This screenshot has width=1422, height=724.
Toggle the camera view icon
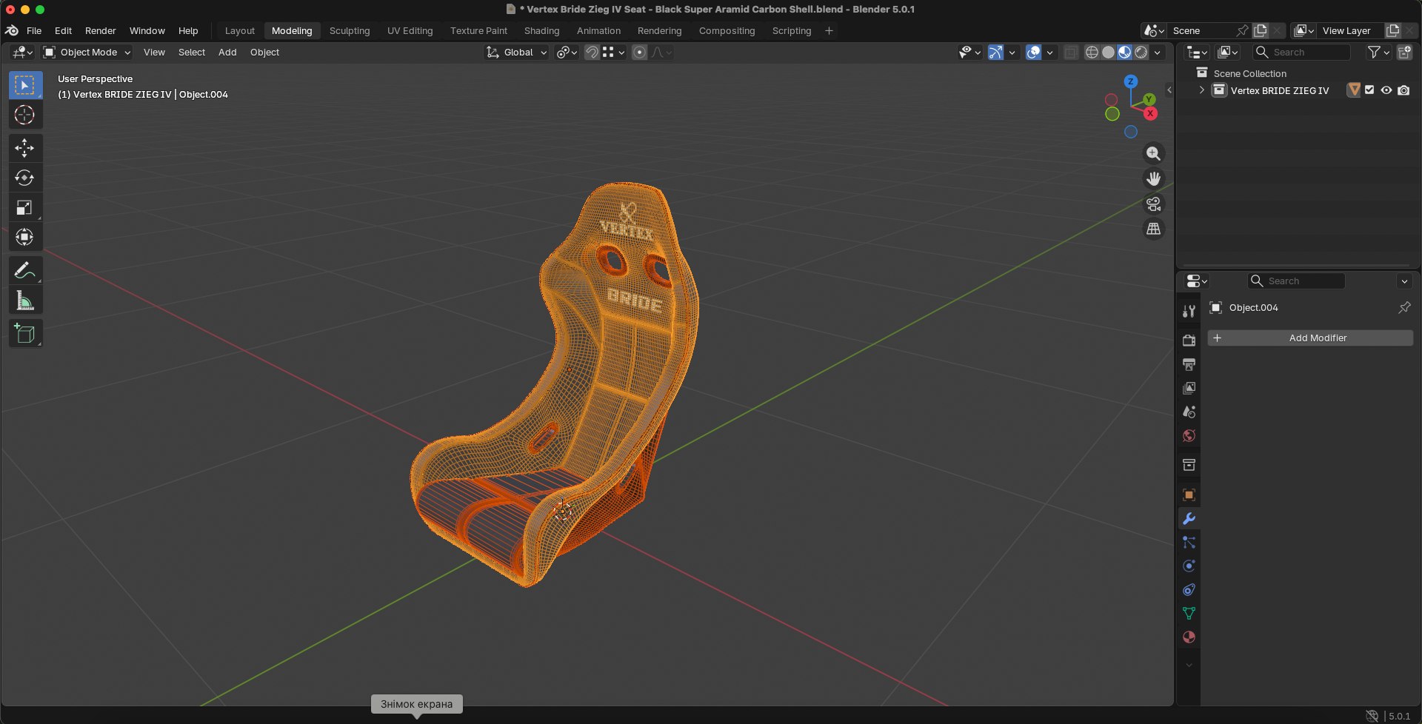click(x=1153, y=204)
